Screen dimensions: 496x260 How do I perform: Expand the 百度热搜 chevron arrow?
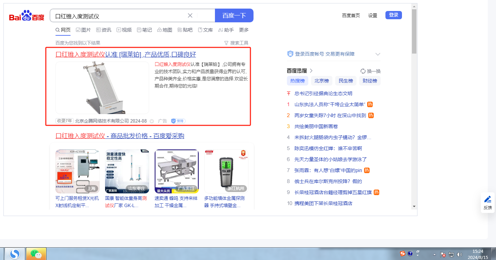311,71
